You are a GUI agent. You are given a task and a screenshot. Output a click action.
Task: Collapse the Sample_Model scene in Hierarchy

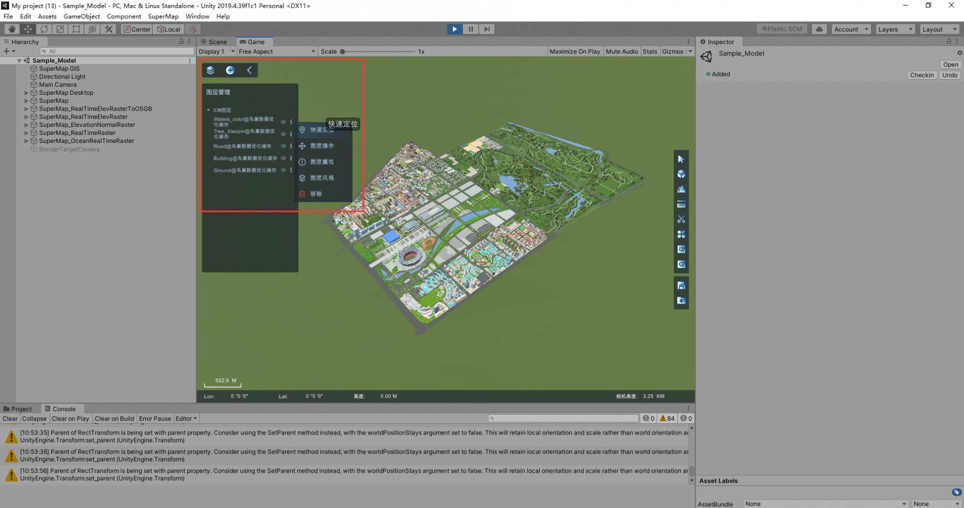click(x=19, y=61)
